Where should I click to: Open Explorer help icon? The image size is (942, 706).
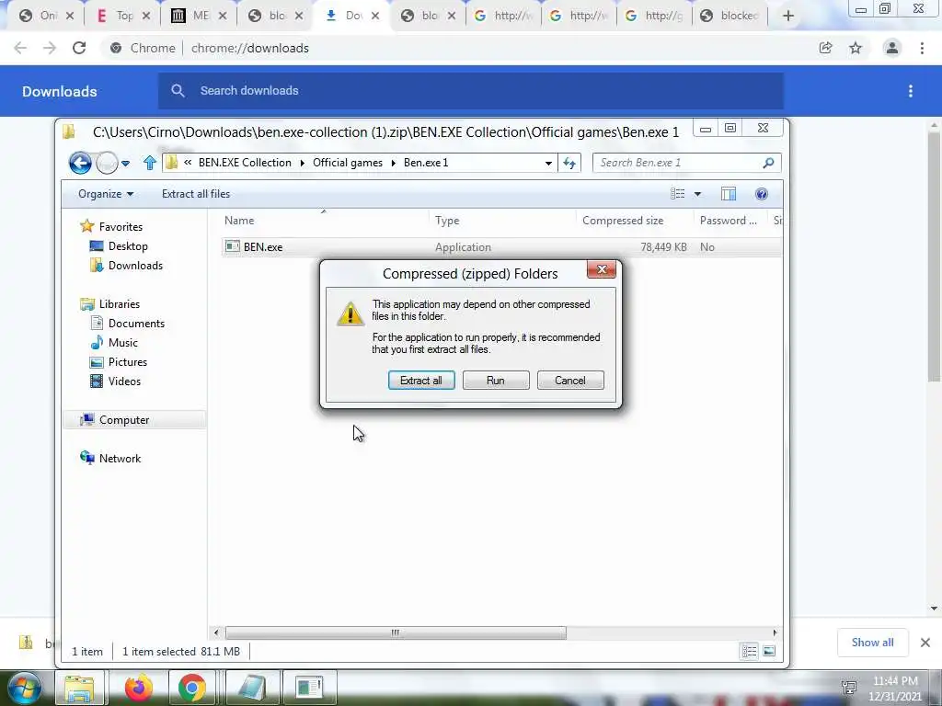click(x=761, y=193)
